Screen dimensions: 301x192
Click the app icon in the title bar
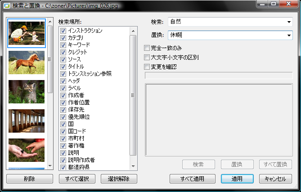pos(7,6)
